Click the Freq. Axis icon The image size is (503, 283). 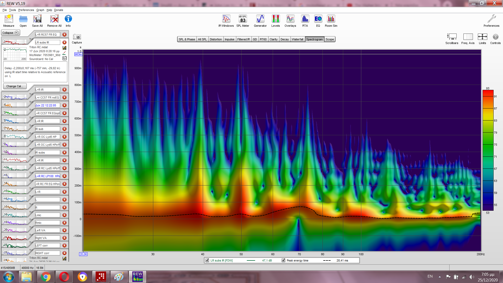(x=468, y=37)
